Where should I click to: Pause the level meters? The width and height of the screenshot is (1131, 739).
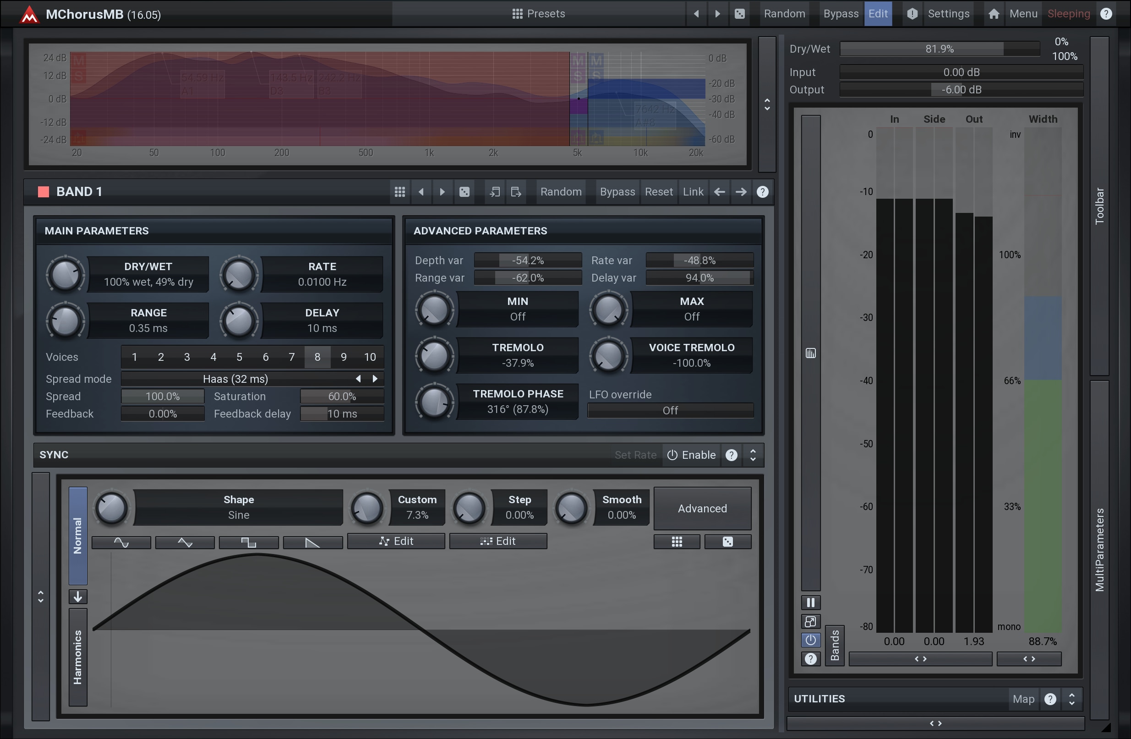pyautogui.click(x=811, y=603)
